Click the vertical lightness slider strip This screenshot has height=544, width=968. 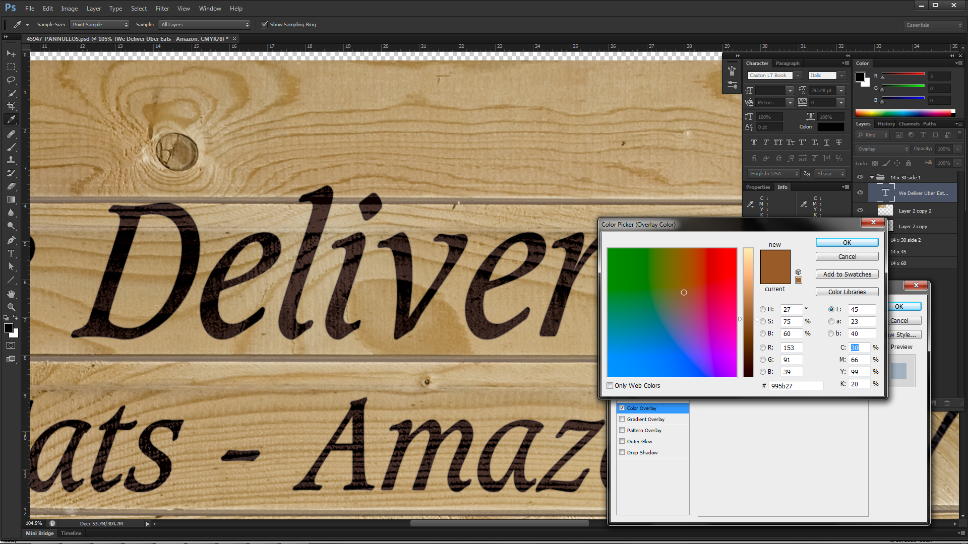(748, 312)
